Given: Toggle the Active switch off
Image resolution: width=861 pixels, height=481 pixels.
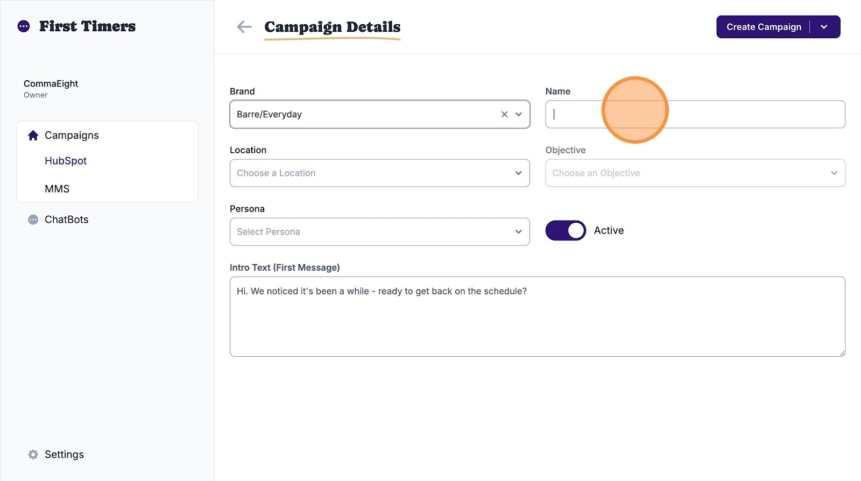Looking at the screenshot, I should coord(566,230).
